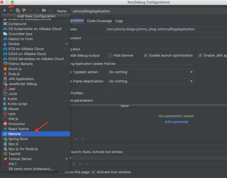Click the JAR Application icon
Screen dimensions: 227x178
(5, 79)
